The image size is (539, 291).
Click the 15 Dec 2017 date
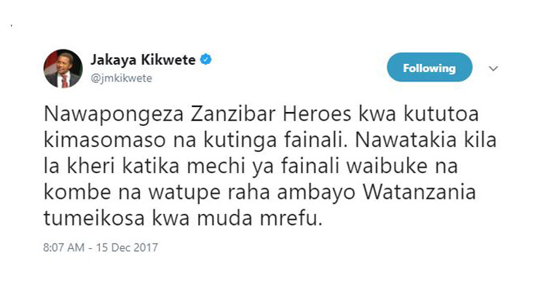(127, 247)
